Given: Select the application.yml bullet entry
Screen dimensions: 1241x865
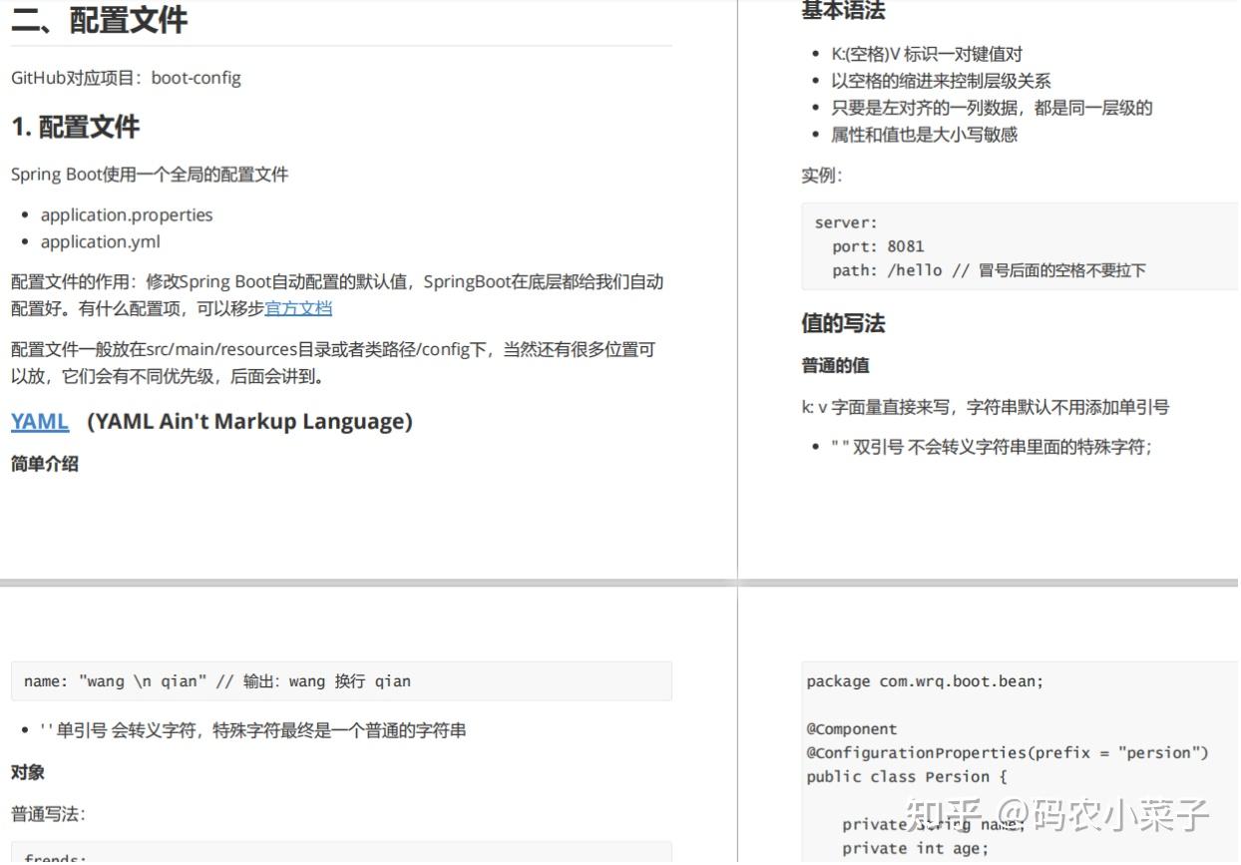Looking at the screenshot, I should (100, 241).
